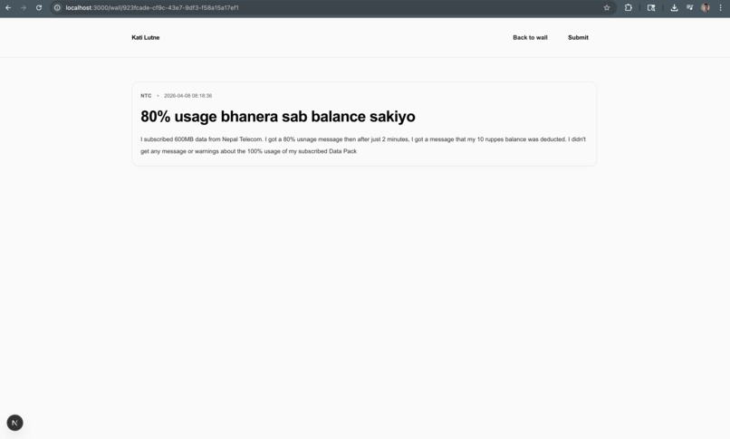Click the post body text about Nepal Telecom
The width and height of the screenshot is (730, 439).
tap(363, 145)
